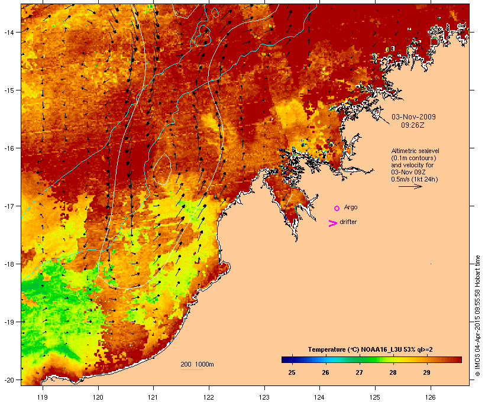
Task: Click the '200 1000m' bathymetry label
Action: click(197, 364)
